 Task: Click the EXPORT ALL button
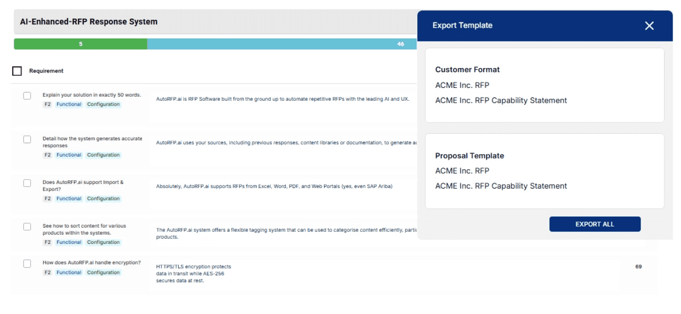click(595, 224)
